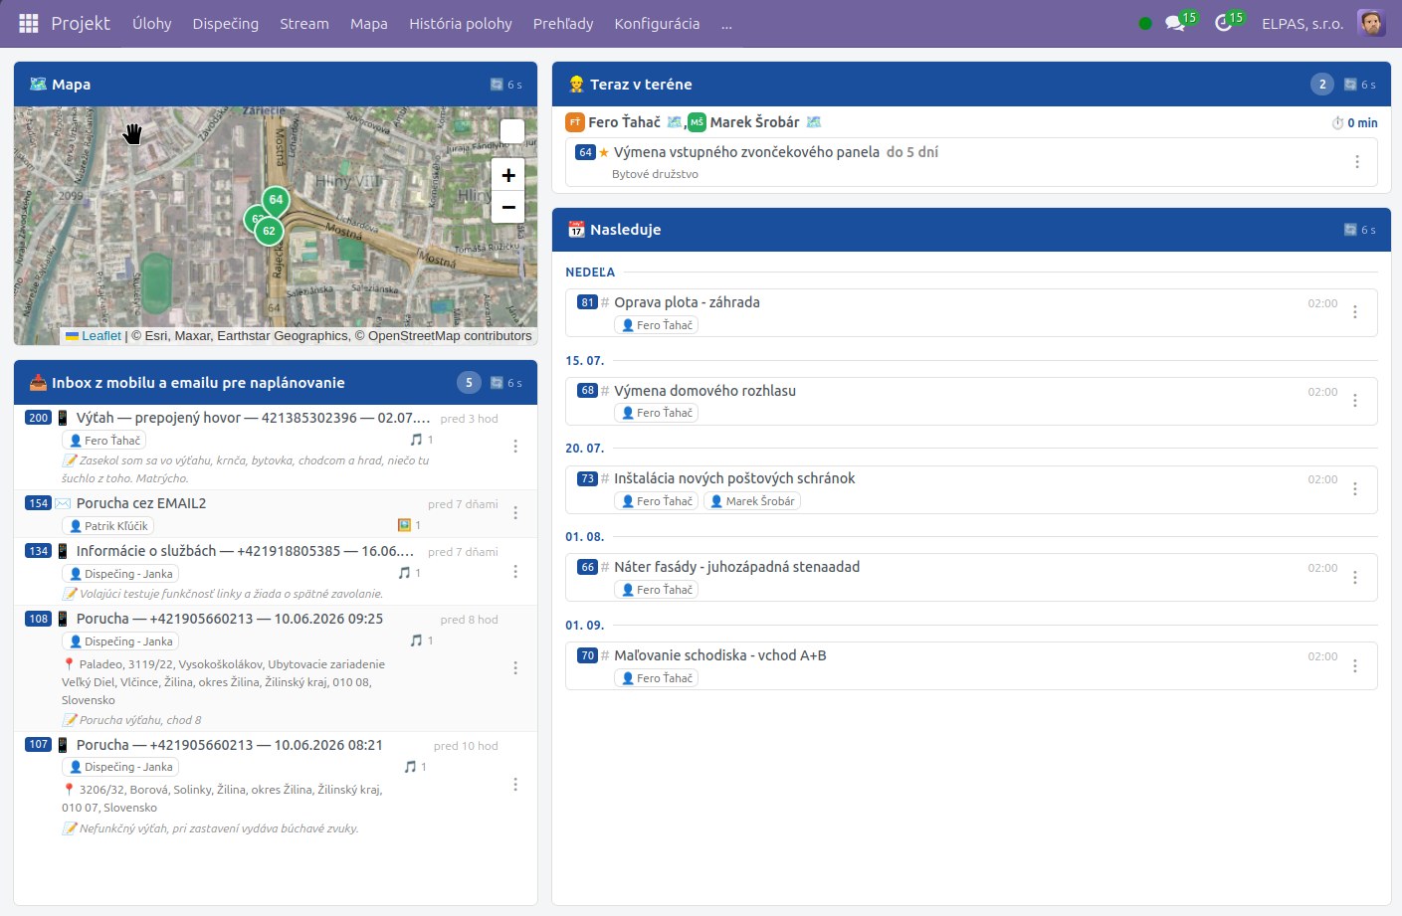The width and height of the screenshot is (1402, 916).
Task: Open audio attachment of inbox item 200
Action: tap(421, 440)
